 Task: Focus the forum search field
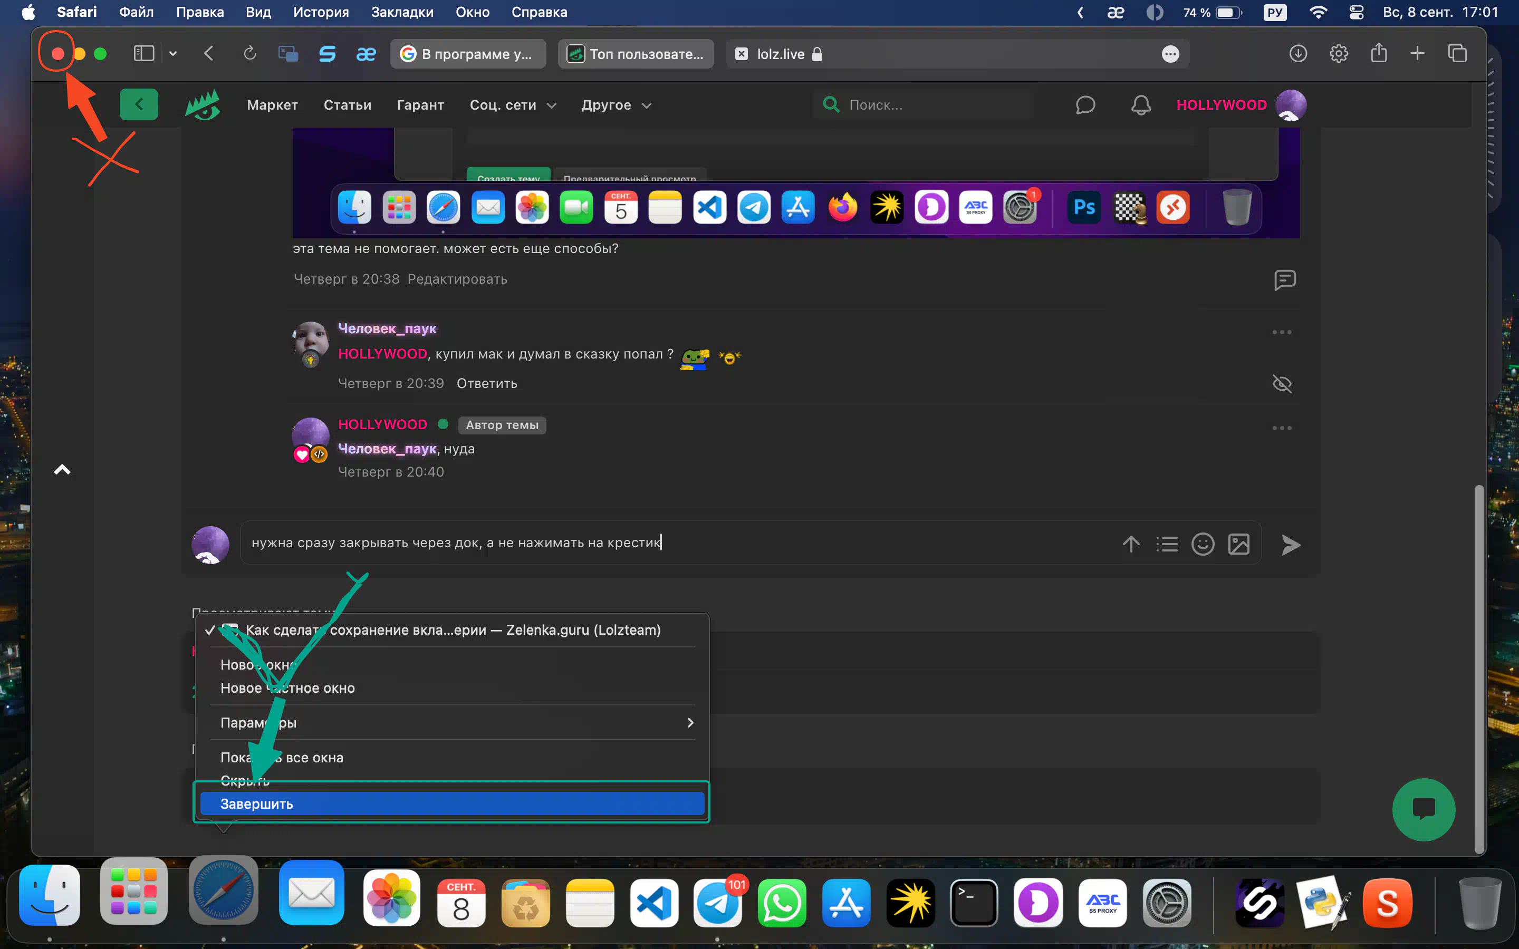pyautogui.click(x=922, y=105)
